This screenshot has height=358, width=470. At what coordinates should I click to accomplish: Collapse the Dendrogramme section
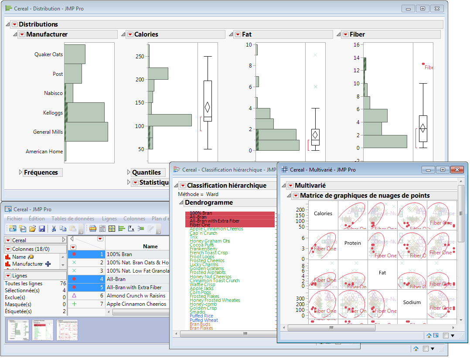click(x=181, y=203)
